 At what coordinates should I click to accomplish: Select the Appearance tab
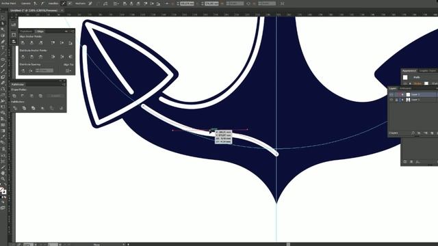pos(409,71)
